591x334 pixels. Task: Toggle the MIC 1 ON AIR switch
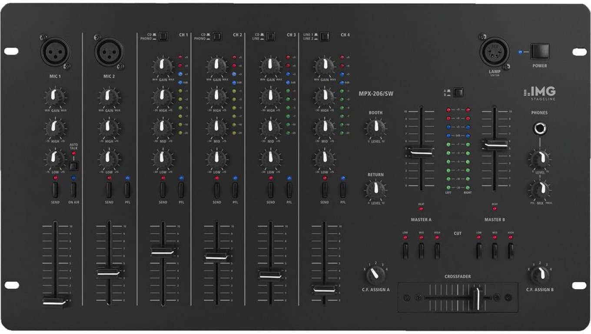73,190
